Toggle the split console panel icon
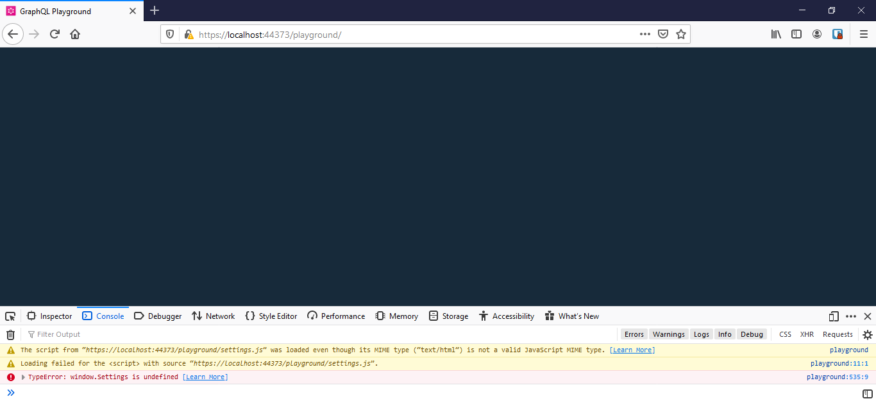The height and width of the screenshot is (401, 876). [x=866, y=392]
